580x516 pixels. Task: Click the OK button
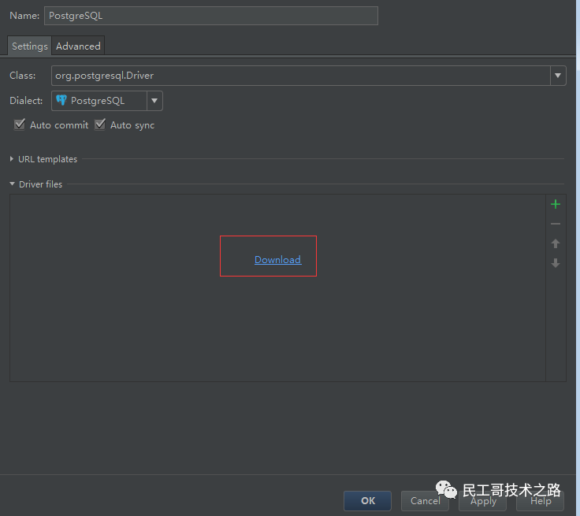(367, 501)
